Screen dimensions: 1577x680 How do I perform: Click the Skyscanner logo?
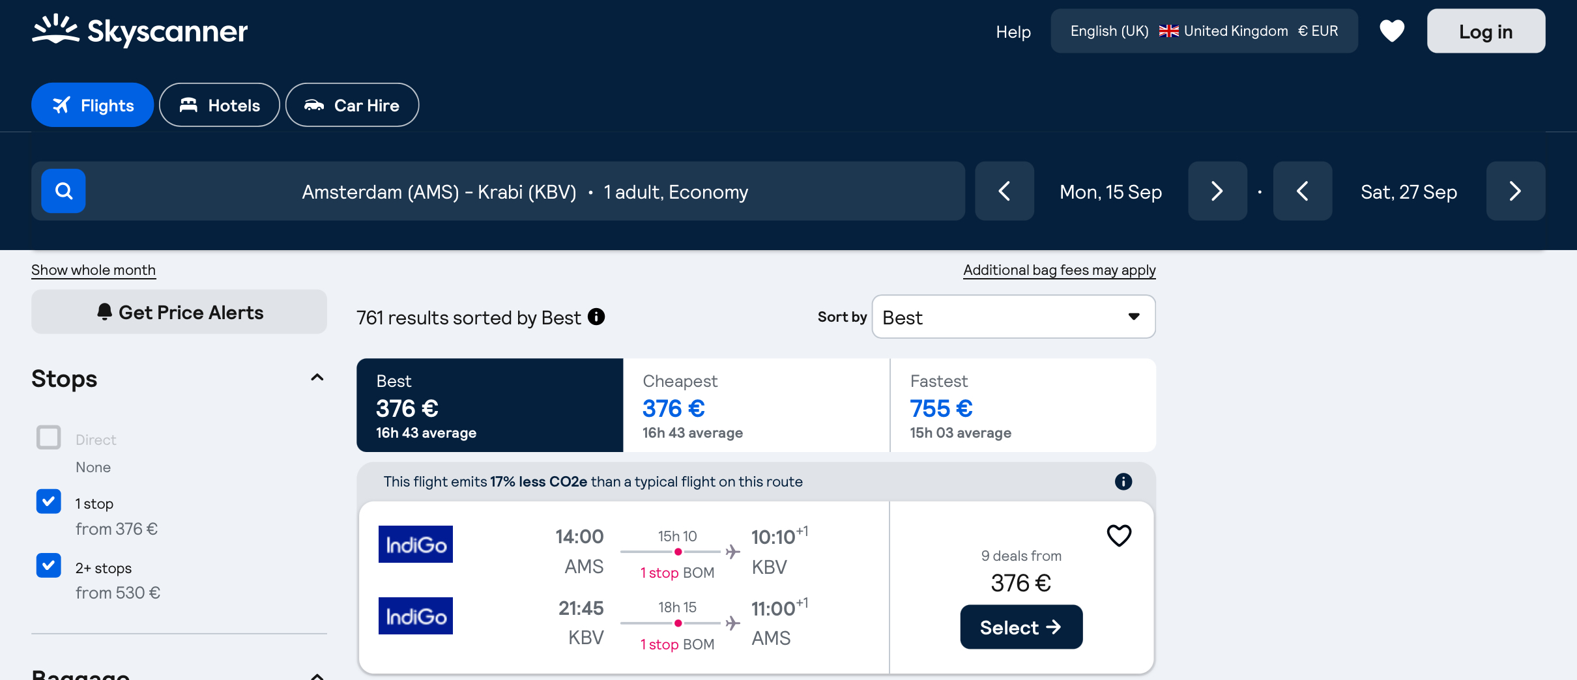139,31
